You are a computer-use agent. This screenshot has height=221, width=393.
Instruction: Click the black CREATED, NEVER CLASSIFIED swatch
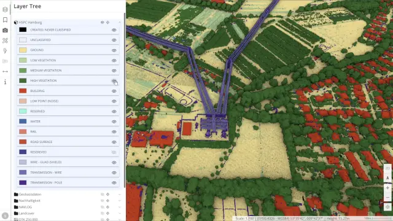[23, 29]
